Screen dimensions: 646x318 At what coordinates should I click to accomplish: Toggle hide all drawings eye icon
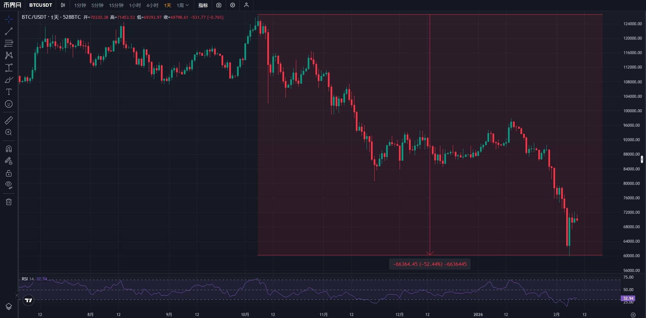tap(9, 185)
